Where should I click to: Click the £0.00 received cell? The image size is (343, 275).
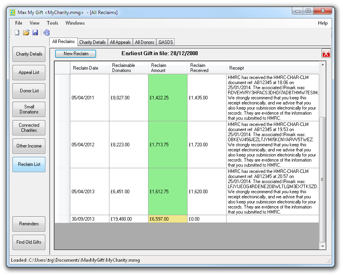pos(207,219)
